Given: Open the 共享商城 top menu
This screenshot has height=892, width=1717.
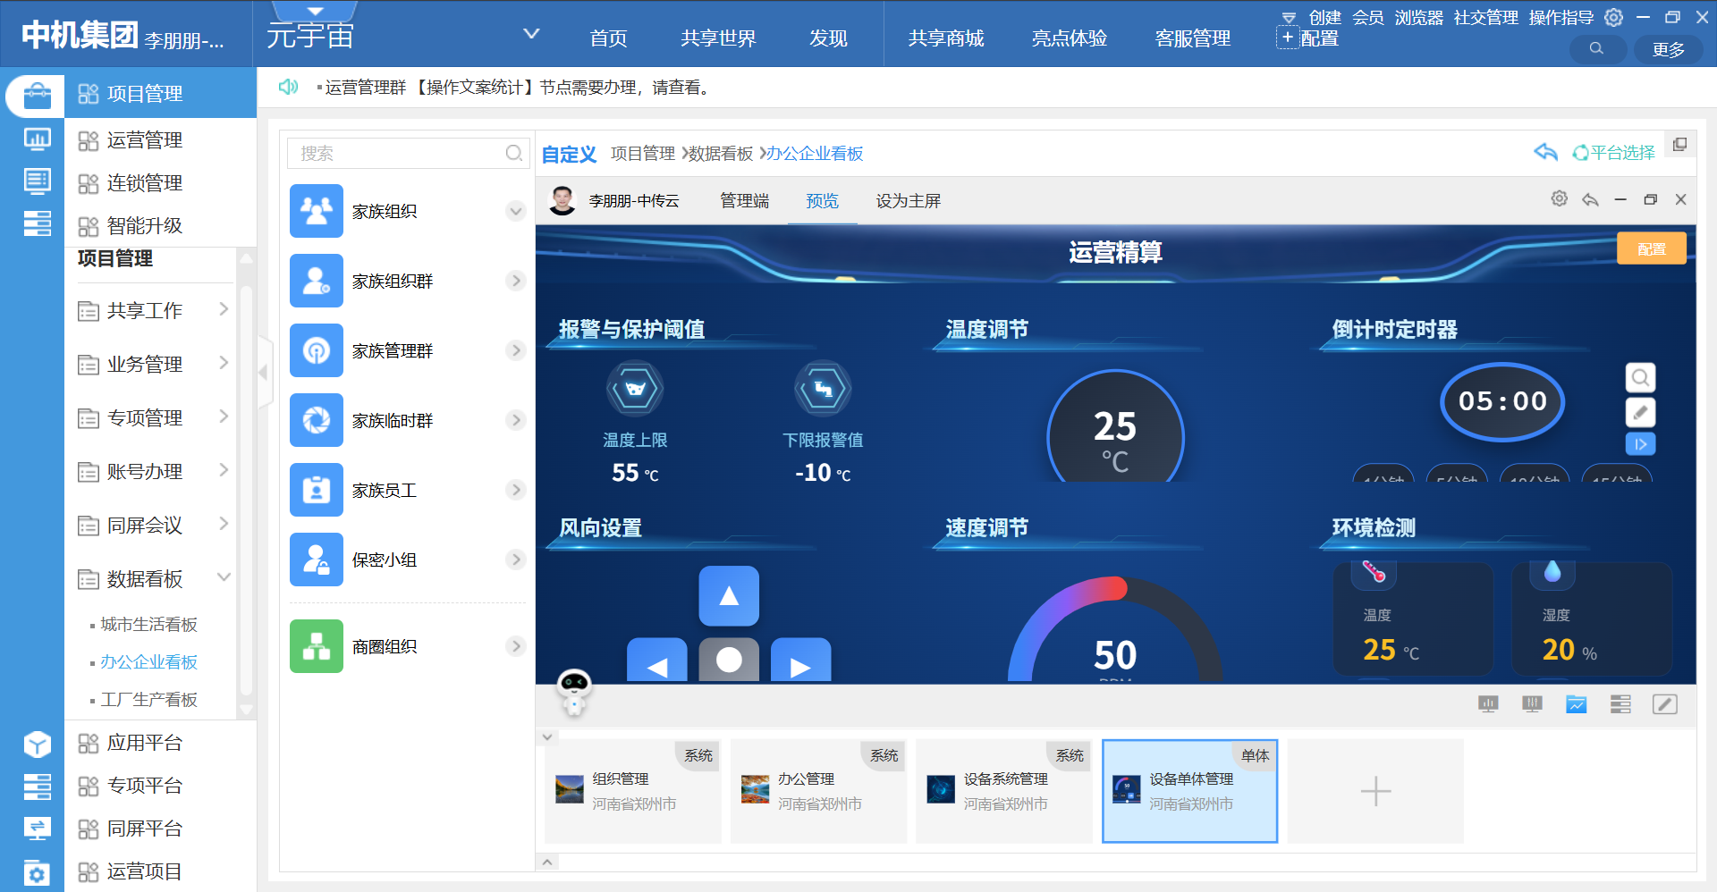Looking at the screenshot, I should 945,38.
